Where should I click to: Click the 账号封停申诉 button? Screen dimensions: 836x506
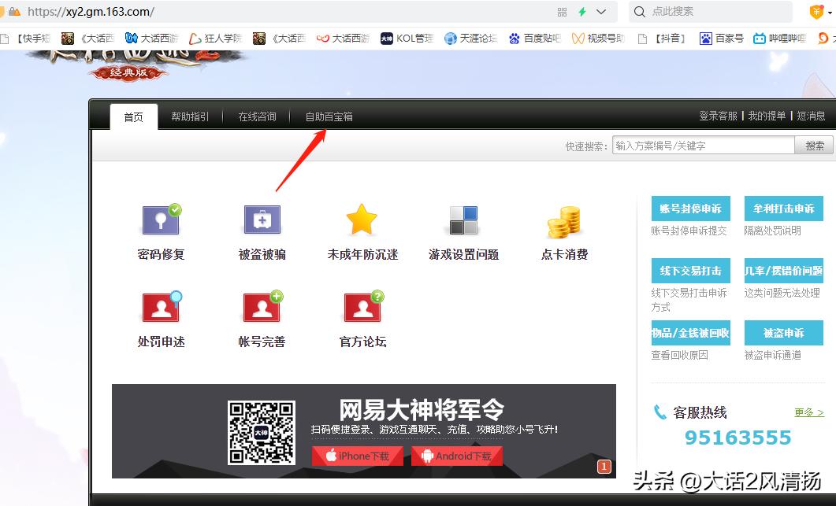pos(689,208)
